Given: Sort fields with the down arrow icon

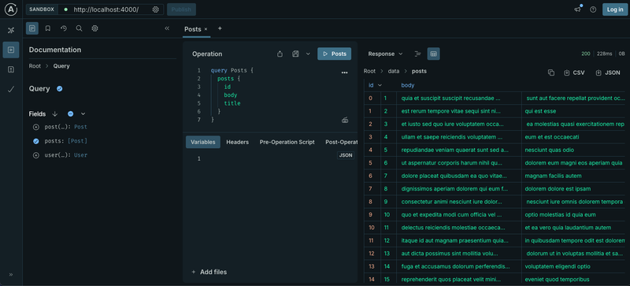Looking at the screenshot, I should click(x=55, y=113).
